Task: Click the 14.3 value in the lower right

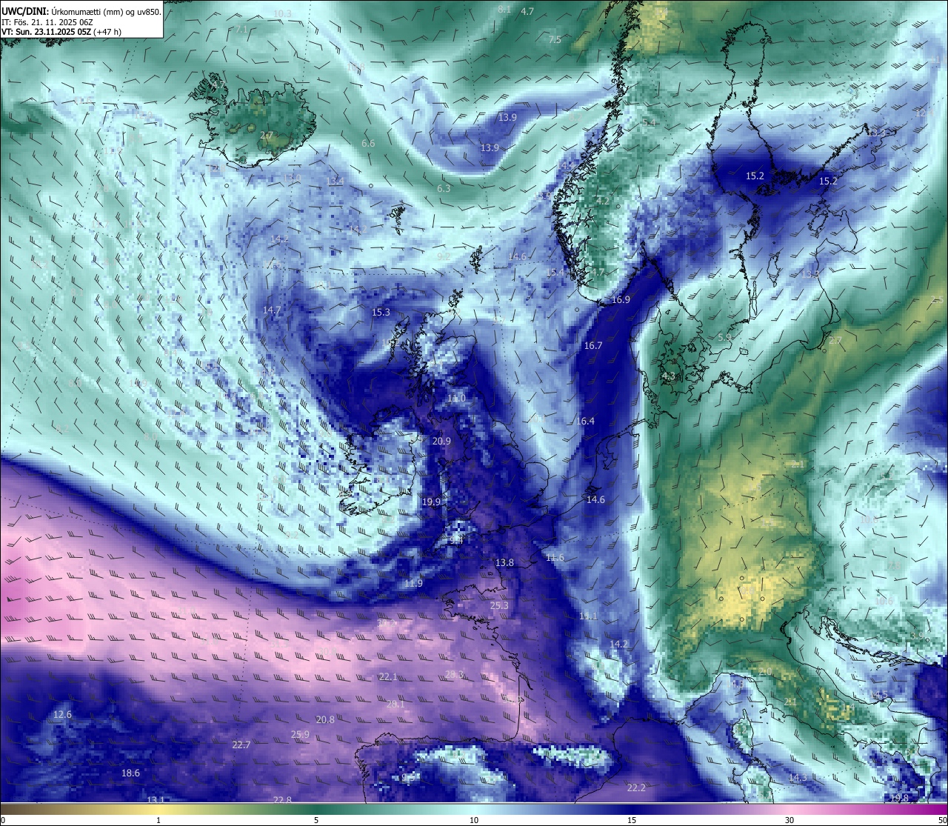Action: click(798, 777)
